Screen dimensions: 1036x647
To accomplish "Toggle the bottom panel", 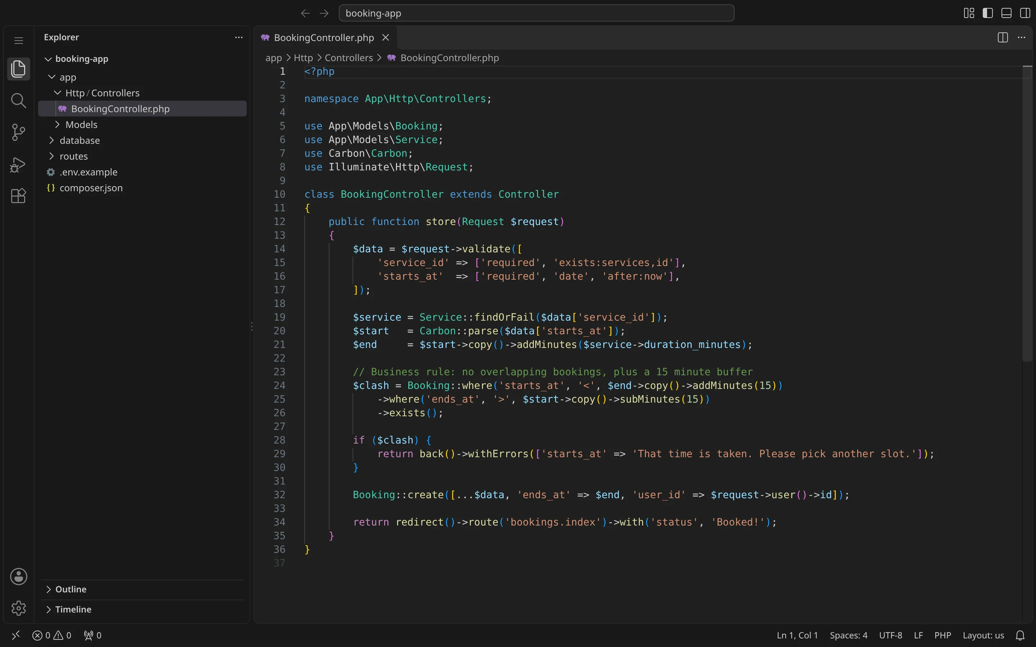I will point(1007,13).
